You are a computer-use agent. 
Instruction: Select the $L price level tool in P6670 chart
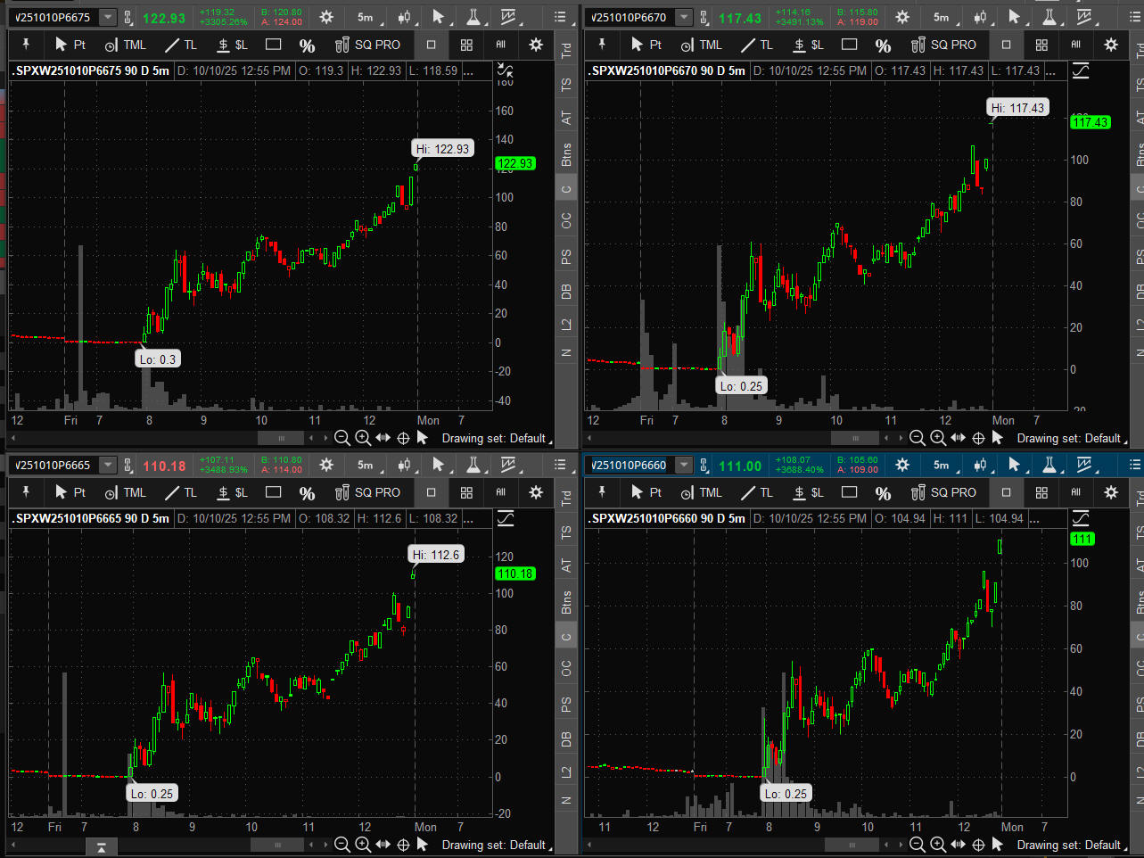coord(808,45)
